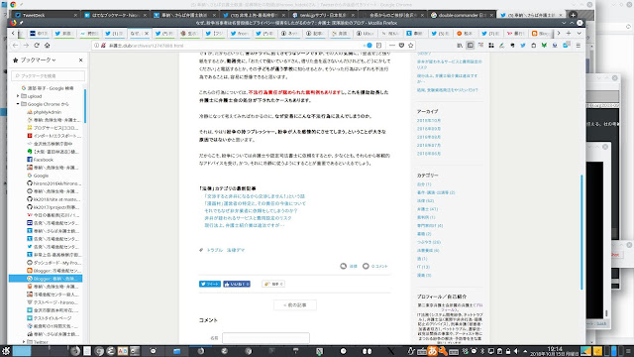Click the Japanese input あ tray icon
The height and width of the screenshot is (357, 634).
(432, 351)
